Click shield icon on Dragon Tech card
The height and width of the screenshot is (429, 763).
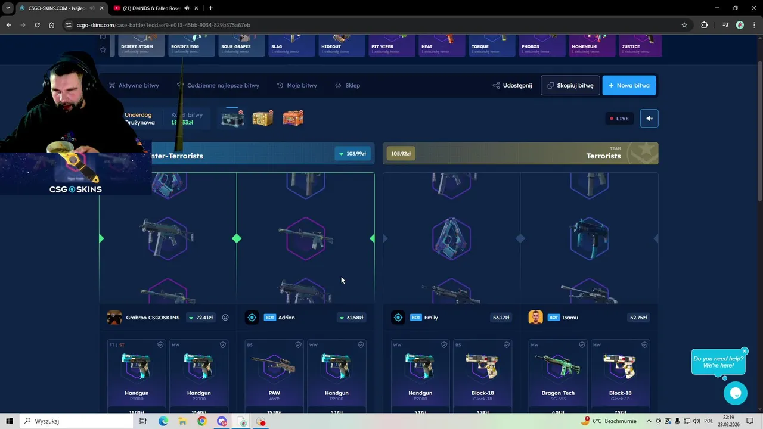[x=582, y=345]
